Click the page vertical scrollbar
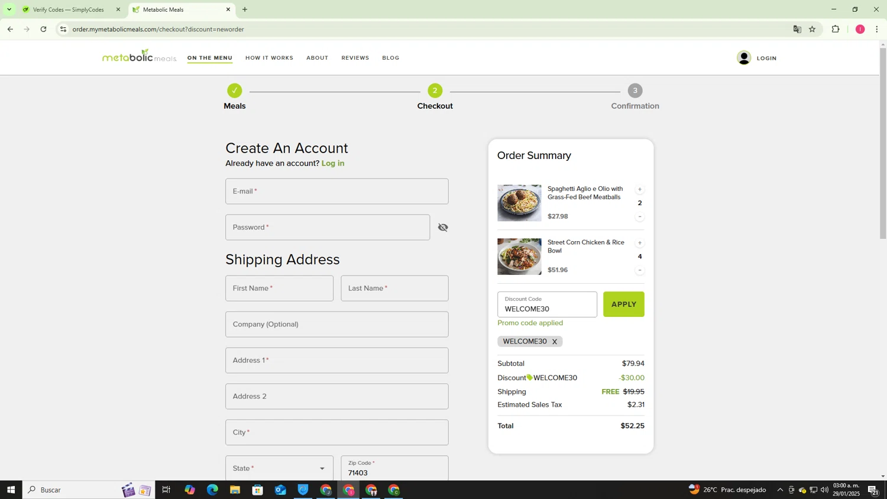This screenshot has height=499, width=887. (x=883, y=142)
